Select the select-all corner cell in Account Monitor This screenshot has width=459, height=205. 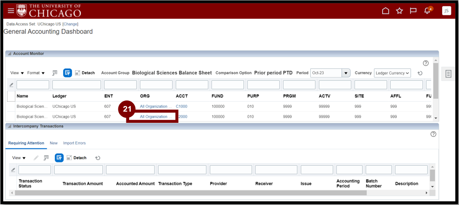pos(11,96)
